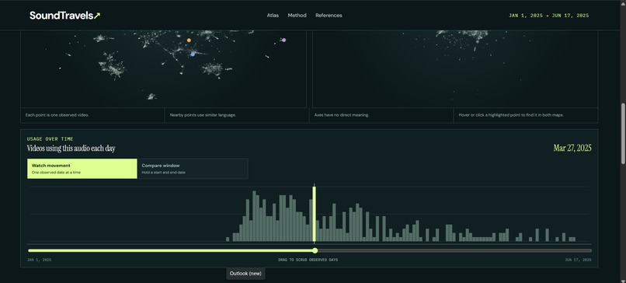This screenshot has width=626, height=283.
Task: Open the Method nav link
Action: (x=297, y=16)
